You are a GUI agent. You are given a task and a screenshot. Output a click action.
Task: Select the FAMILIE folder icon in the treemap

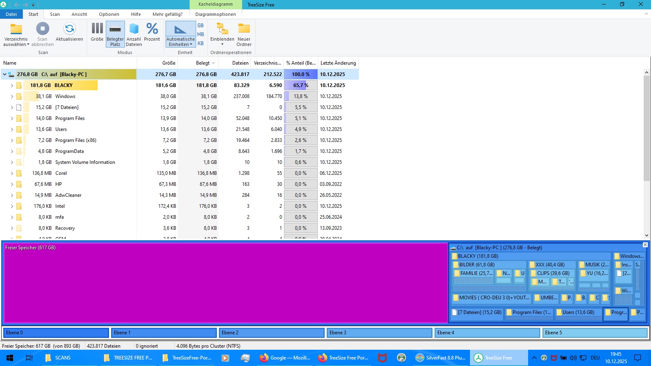(457, 273)
